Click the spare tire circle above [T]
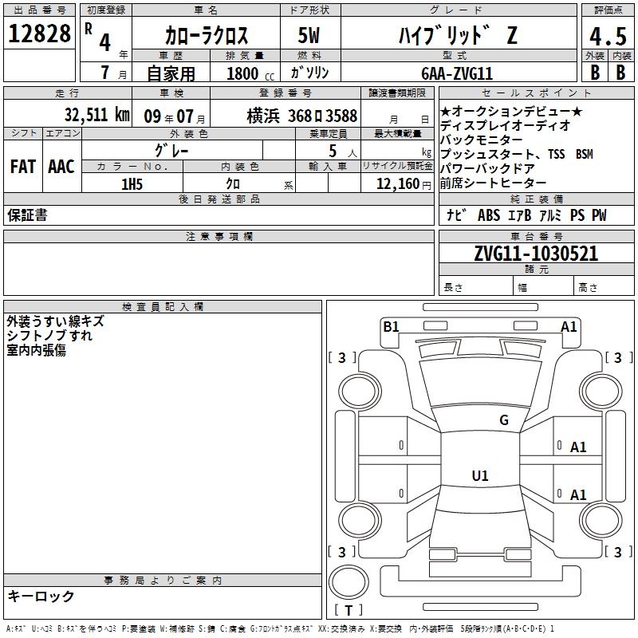 (348, 581)
